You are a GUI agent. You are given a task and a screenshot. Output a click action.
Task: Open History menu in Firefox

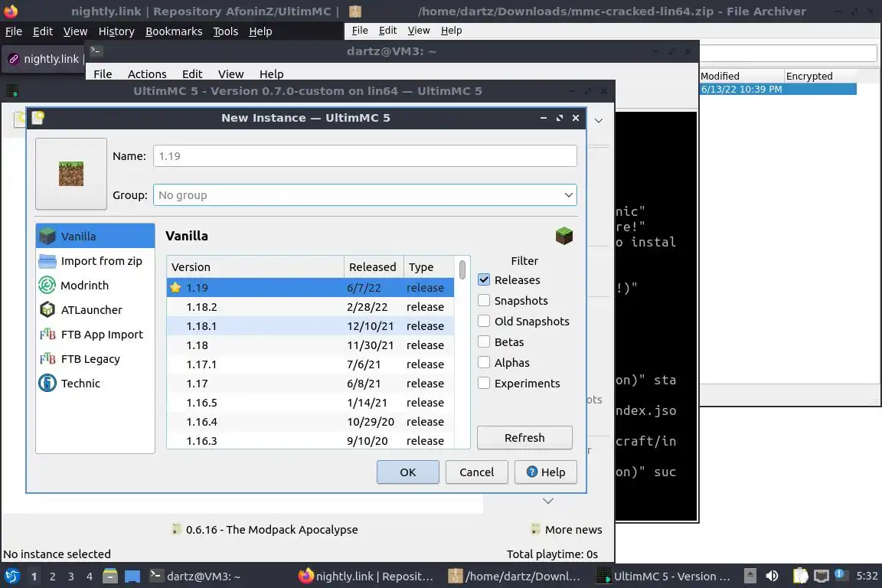coord(116,31)
